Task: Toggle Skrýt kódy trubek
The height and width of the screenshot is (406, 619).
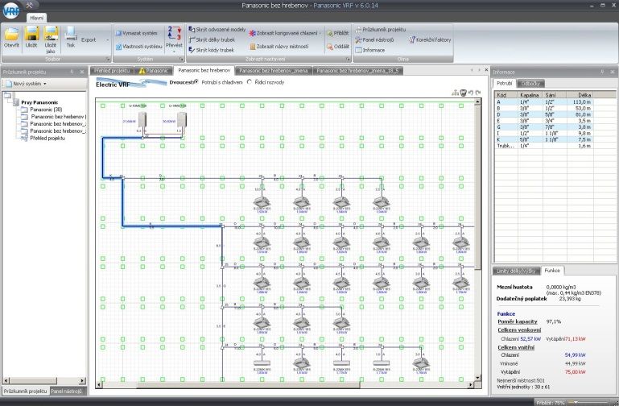Action: click(x=211, y=50)
